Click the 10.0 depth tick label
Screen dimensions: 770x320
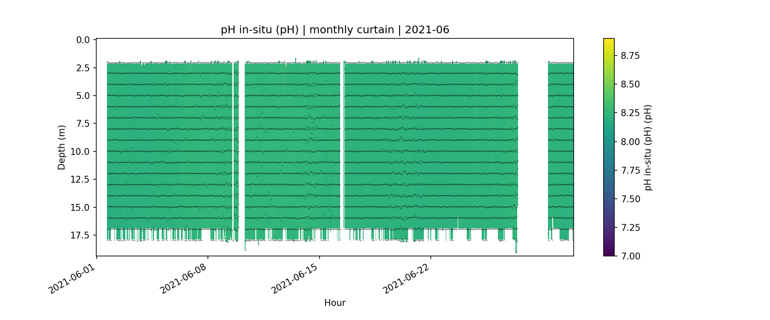point(80,152)
